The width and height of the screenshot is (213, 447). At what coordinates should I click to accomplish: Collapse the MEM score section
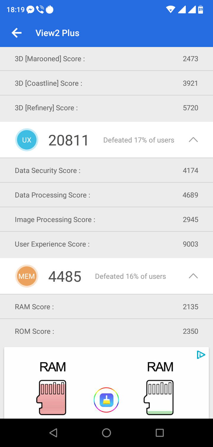tap(193, 276)
